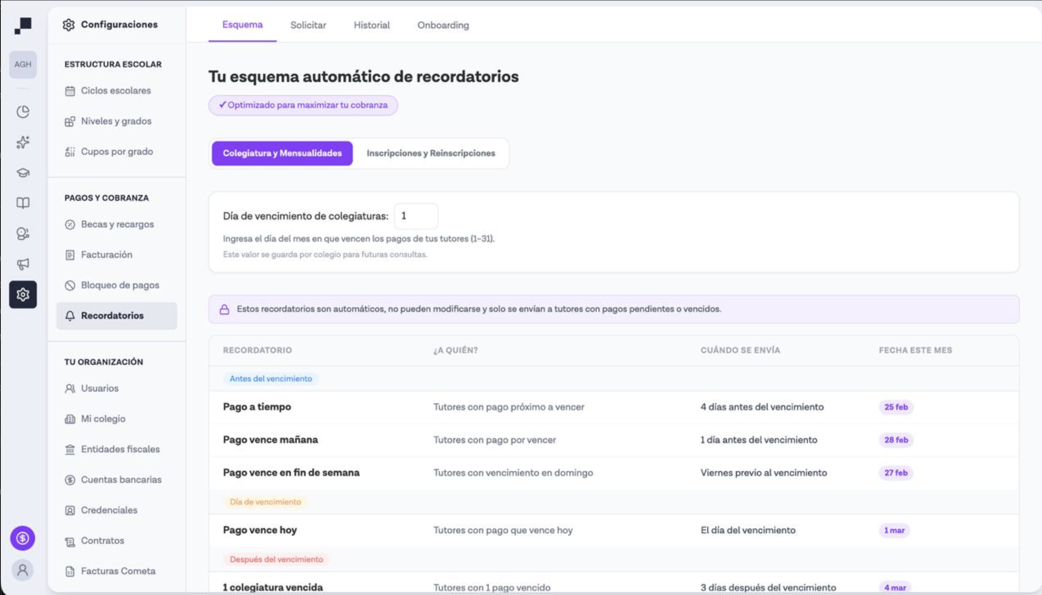Open the Solicitar tab
The height and width of the screenshot is (595, 1042).
tap(308, 25)
